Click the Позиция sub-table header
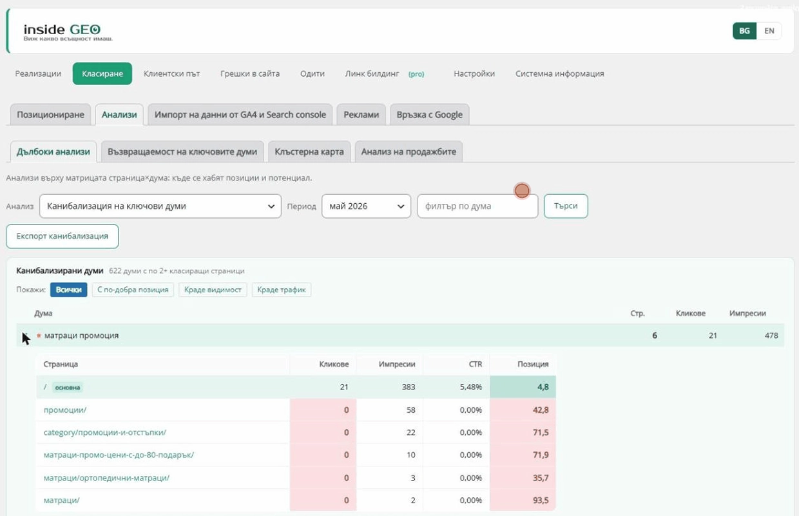The width and height of the screenshot is (799, 516). [x=533, y=364]
